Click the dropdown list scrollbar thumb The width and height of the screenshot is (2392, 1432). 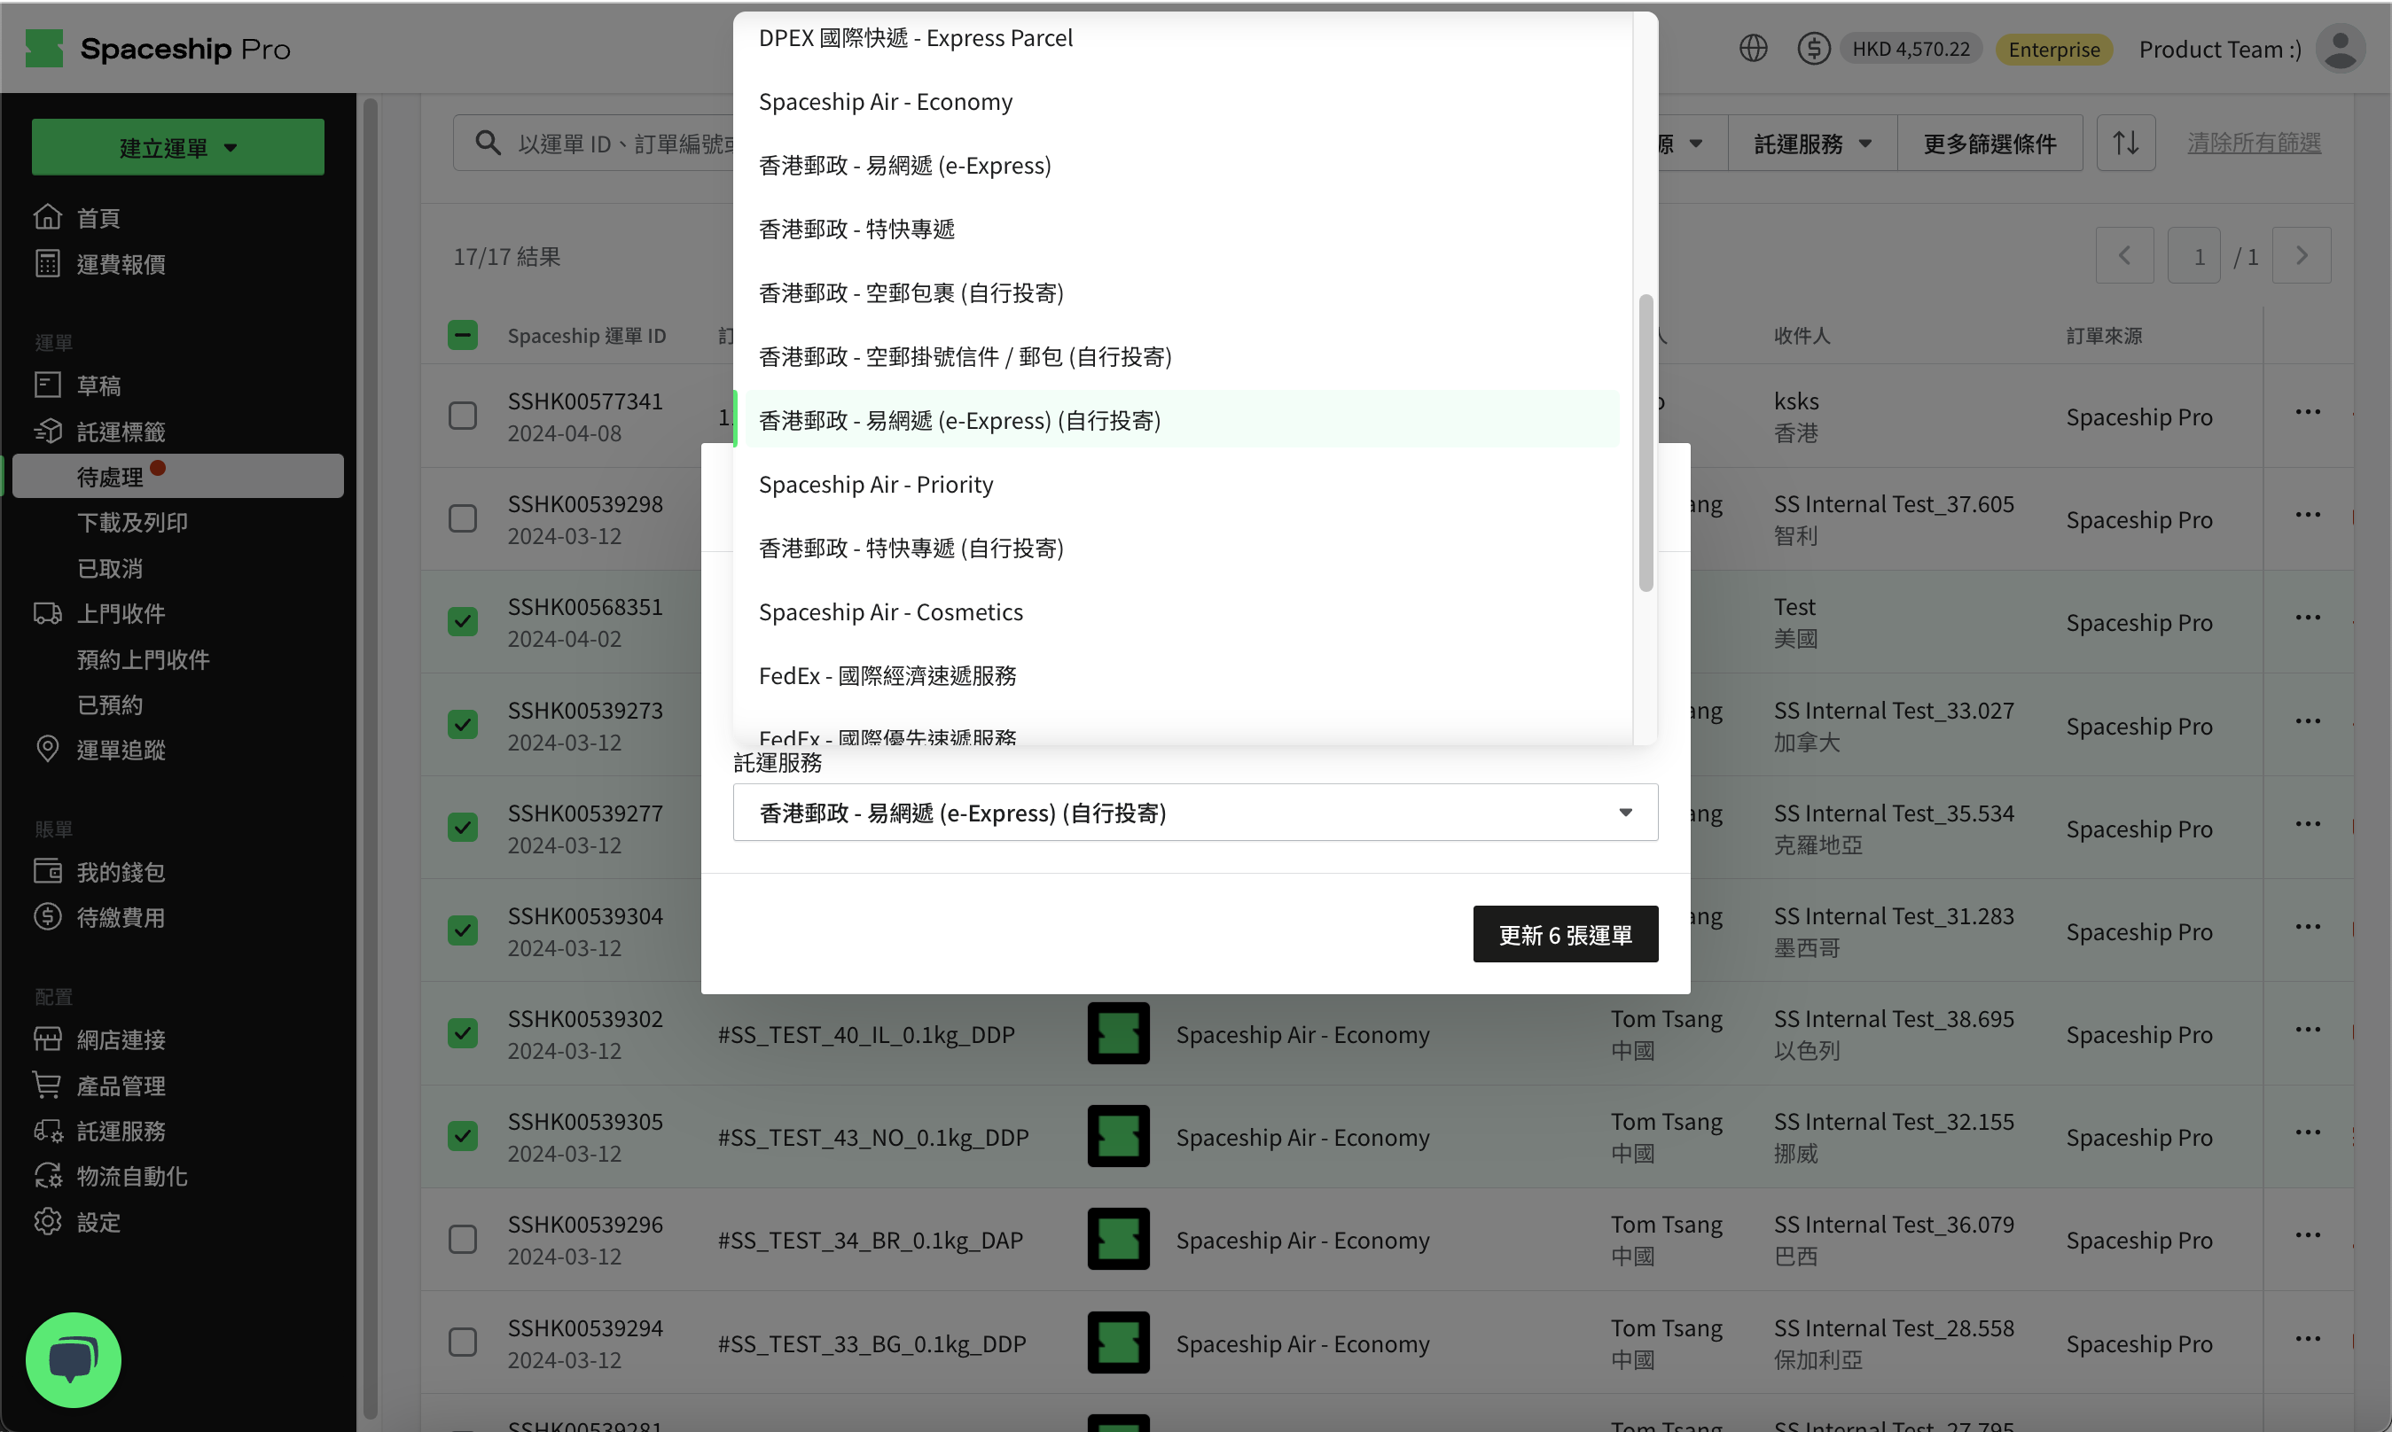pyautogui.click(x=1645, y=443)
